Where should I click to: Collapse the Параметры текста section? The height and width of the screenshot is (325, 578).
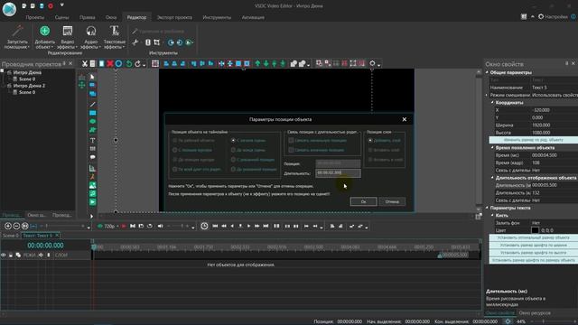click(487, 208)
